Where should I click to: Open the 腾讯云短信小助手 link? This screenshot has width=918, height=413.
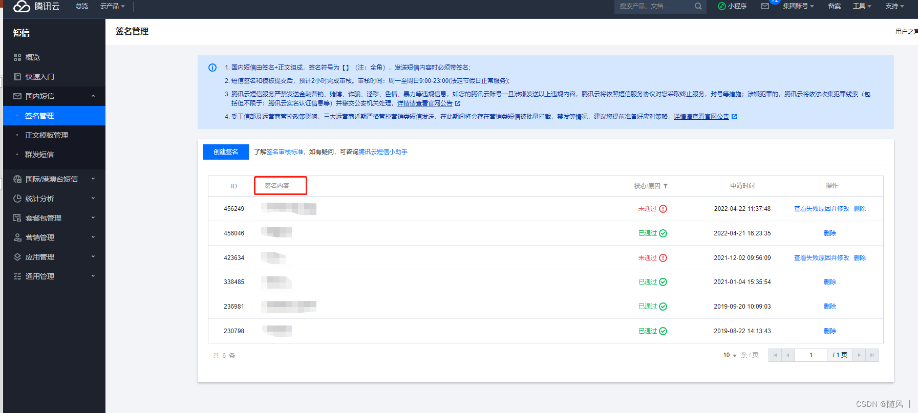click(383, 152)
